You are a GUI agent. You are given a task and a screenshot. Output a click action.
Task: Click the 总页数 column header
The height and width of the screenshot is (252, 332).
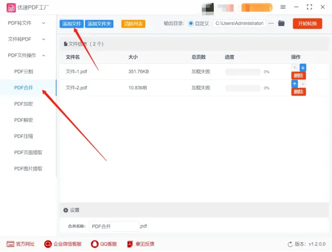[x=199, y=57]
